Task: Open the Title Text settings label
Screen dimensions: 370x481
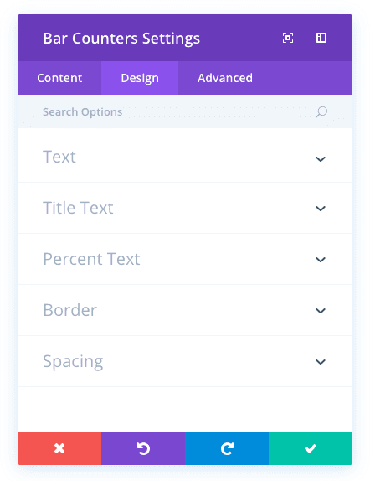Action: point(78,208)
